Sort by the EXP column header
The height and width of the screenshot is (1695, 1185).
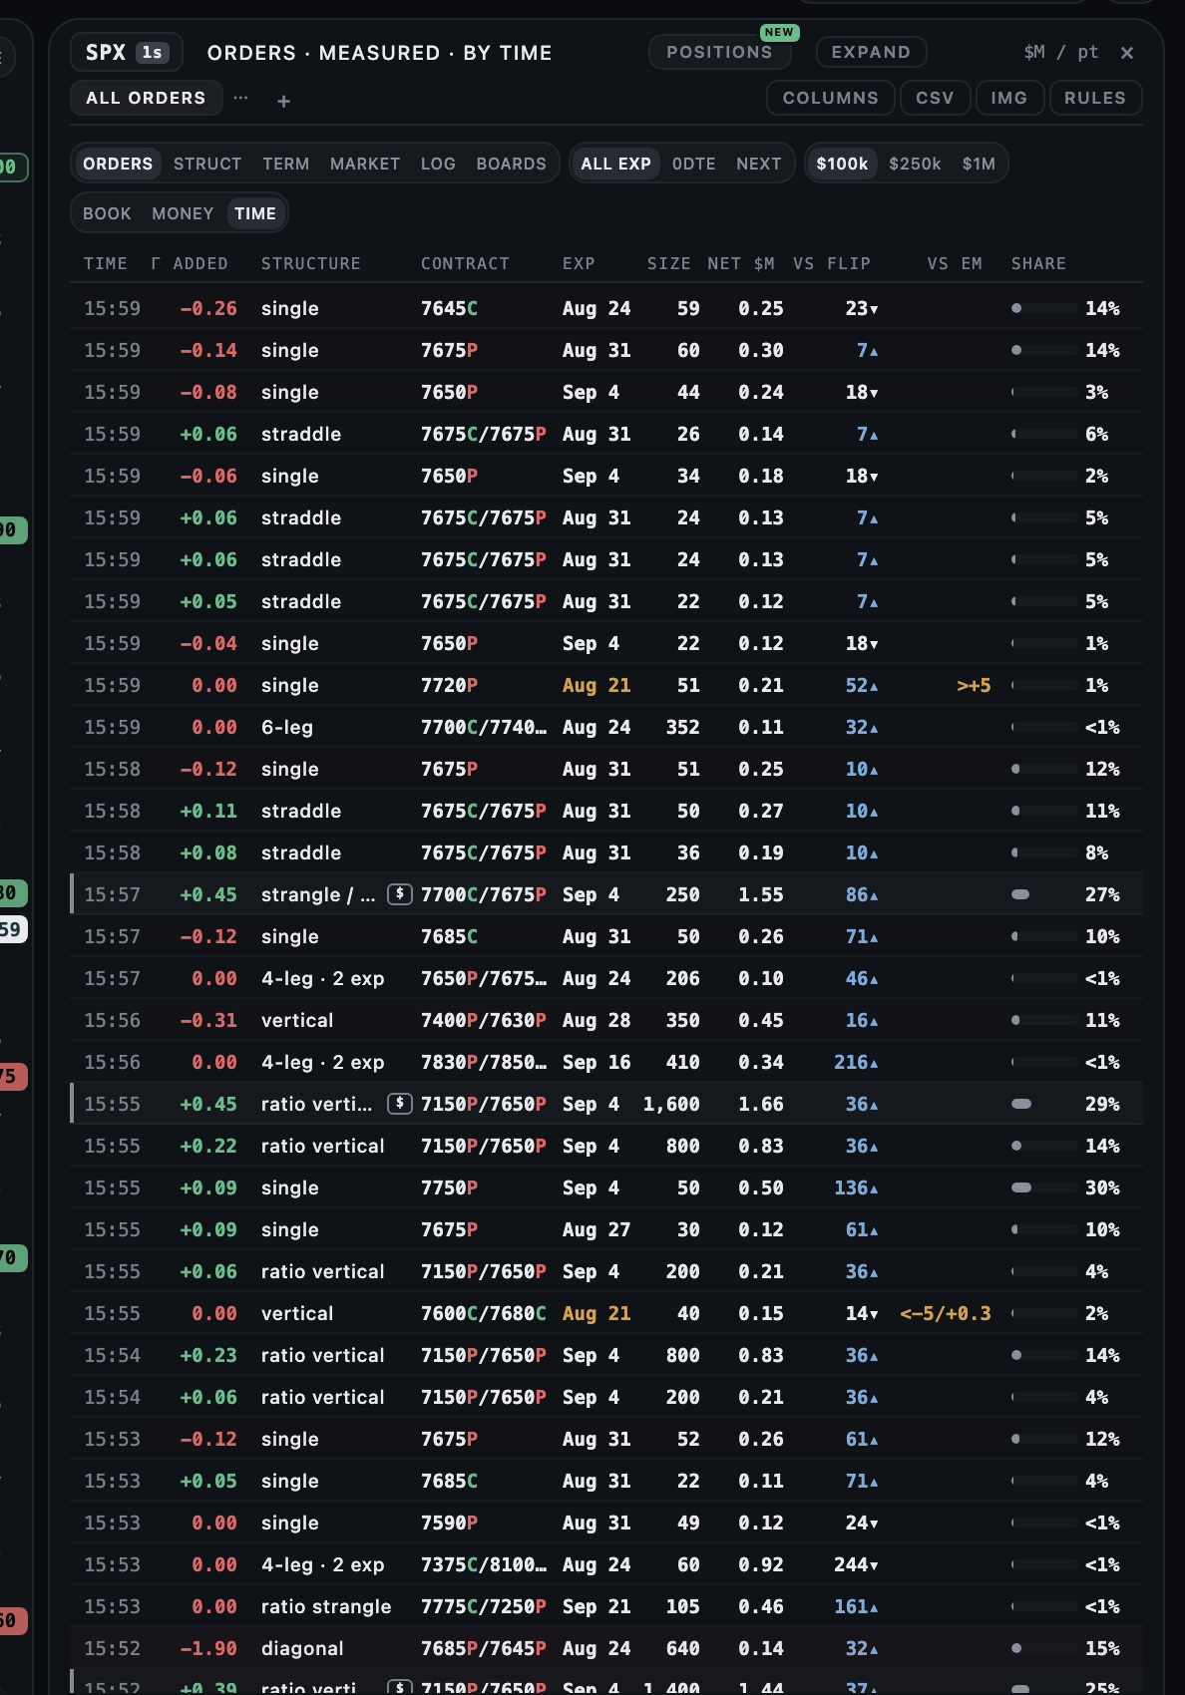point(579,263)
